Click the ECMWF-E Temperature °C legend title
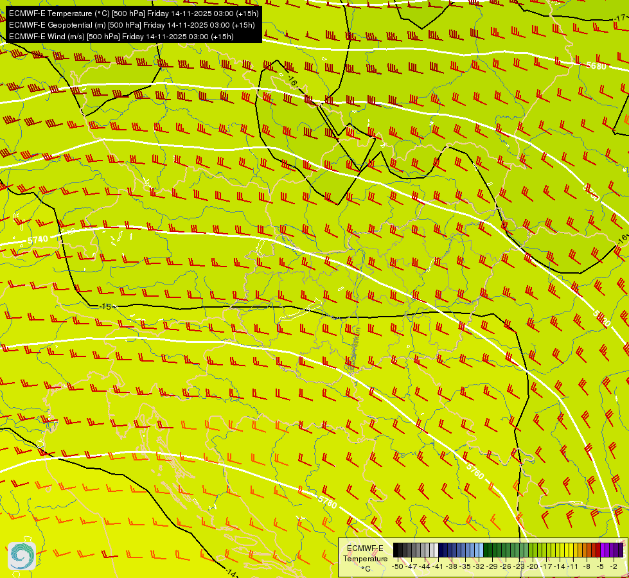The image size is (629, 578). click(x=366, y=558)
